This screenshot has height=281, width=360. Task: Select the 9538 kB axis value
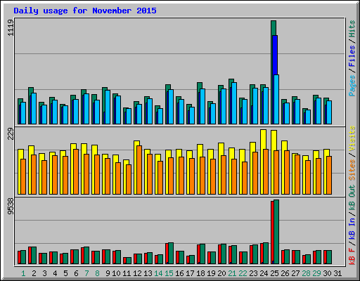[11, 207]
